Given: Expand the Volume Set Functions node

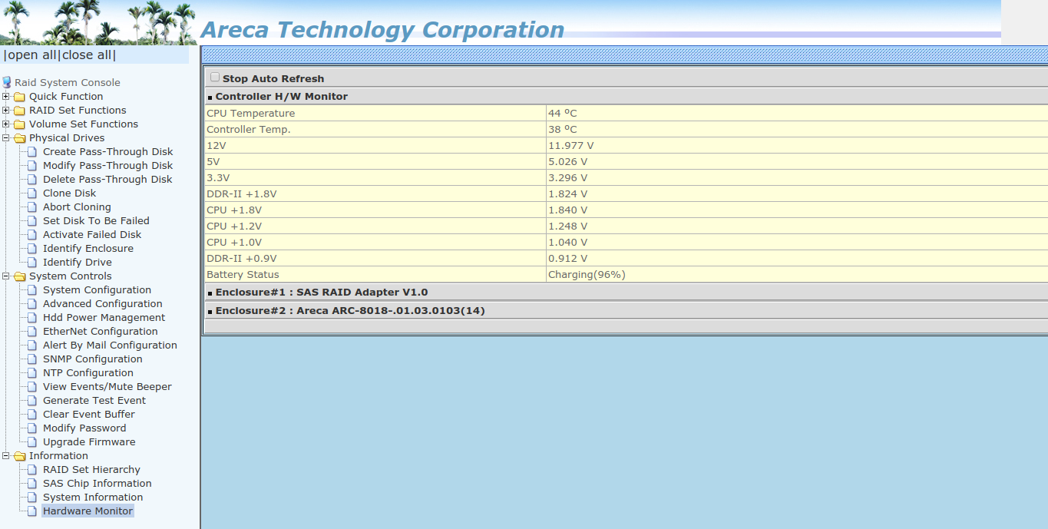Looking at the screenshot, I should point(6,124).
